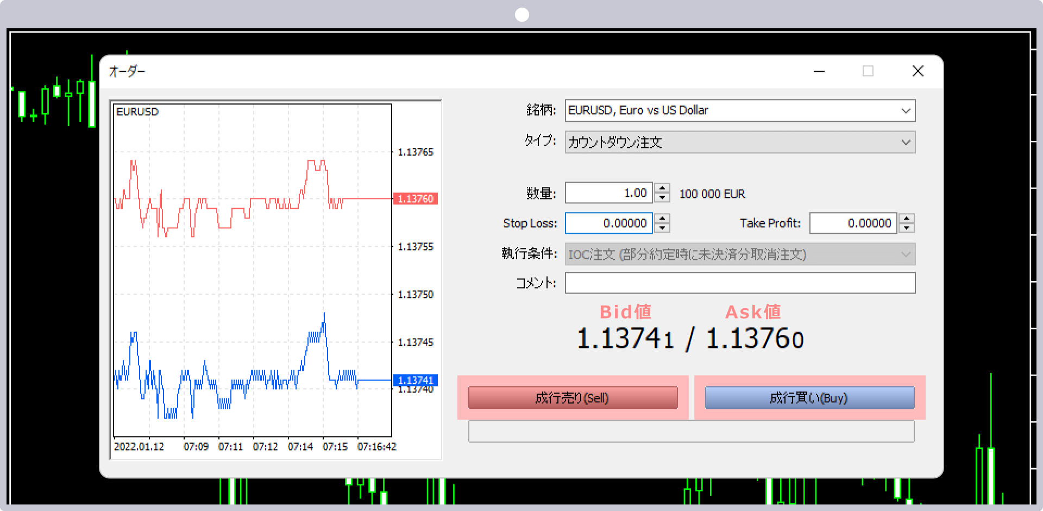
Task: Minimize the オーダー order window
Action: click(x=819, y=71)
